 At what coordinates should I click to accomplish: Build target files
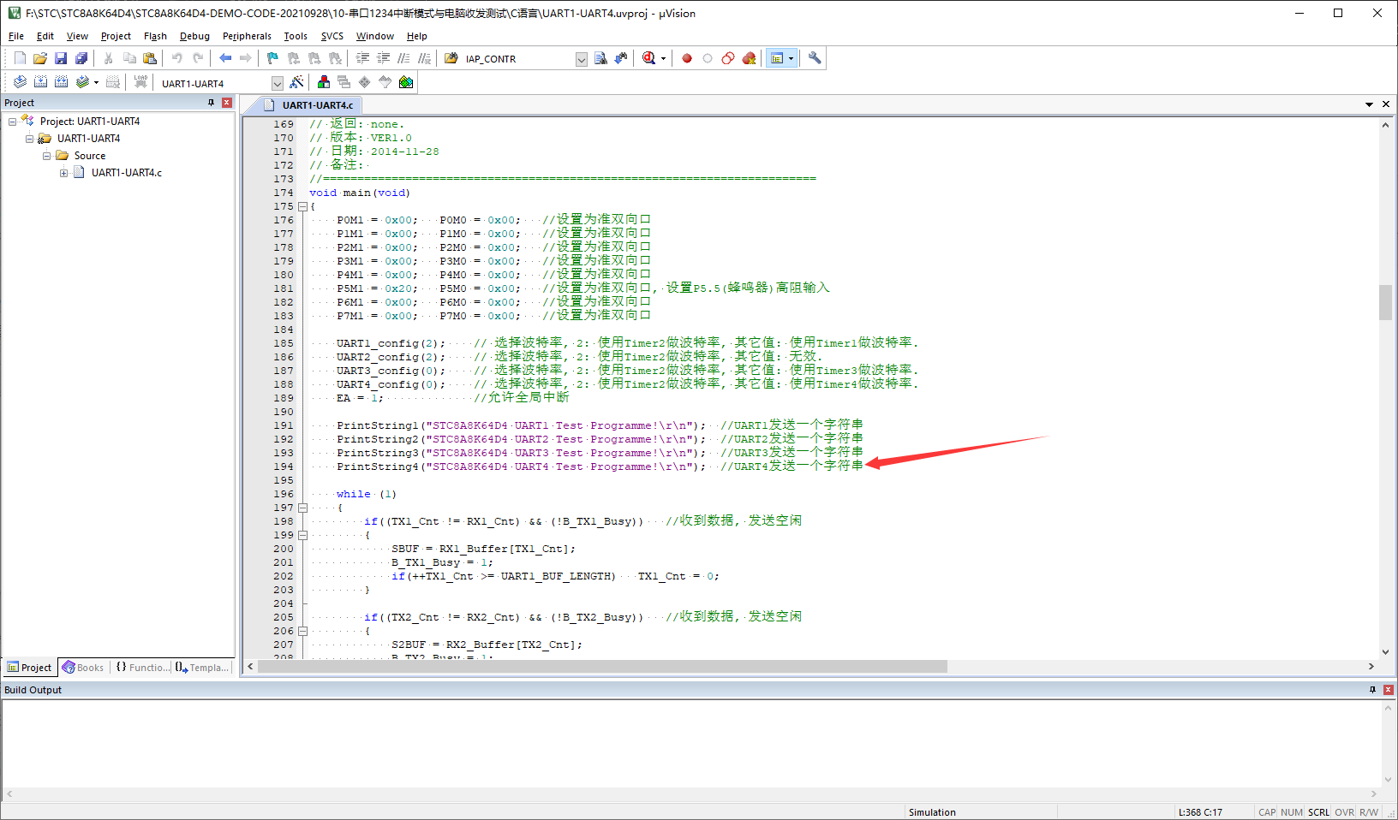tap(40, 82)
